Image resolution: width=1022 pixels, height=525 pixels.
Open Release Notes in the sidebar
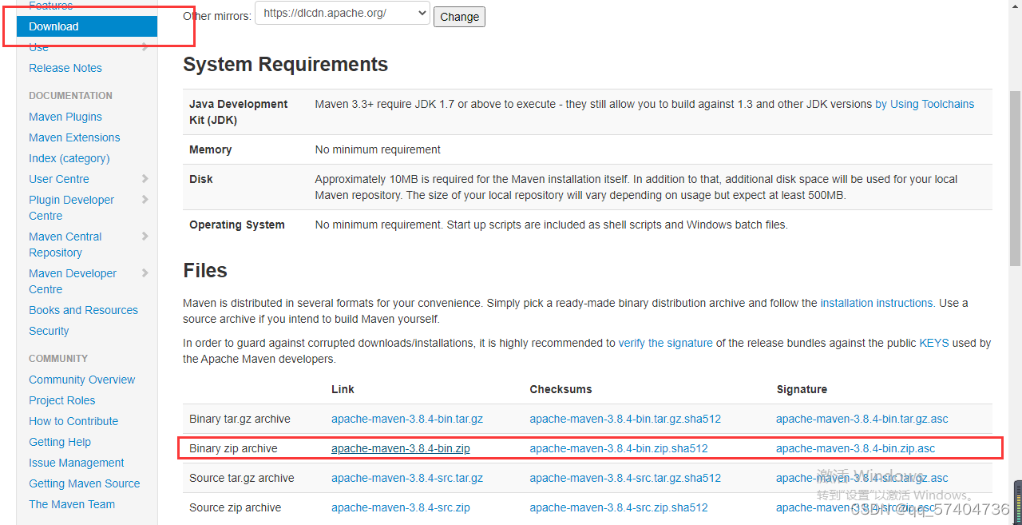(x=65, y=68)
